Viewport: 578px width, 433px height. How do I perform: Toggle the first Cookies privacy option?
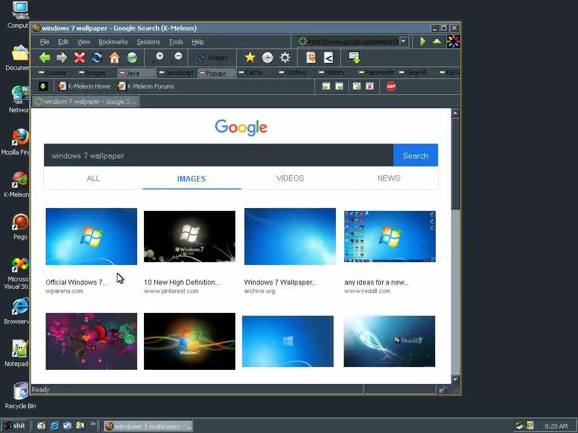click(52, 73)
